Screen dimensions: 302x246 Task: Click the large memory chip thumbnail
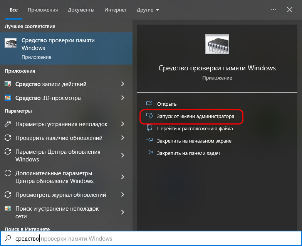pyautogui.click(x=217, y=44)
